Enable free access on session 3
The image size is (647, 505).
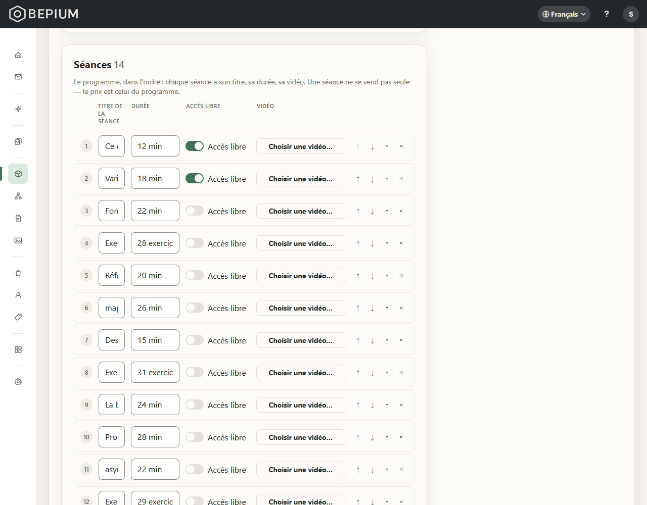[195, 211]
